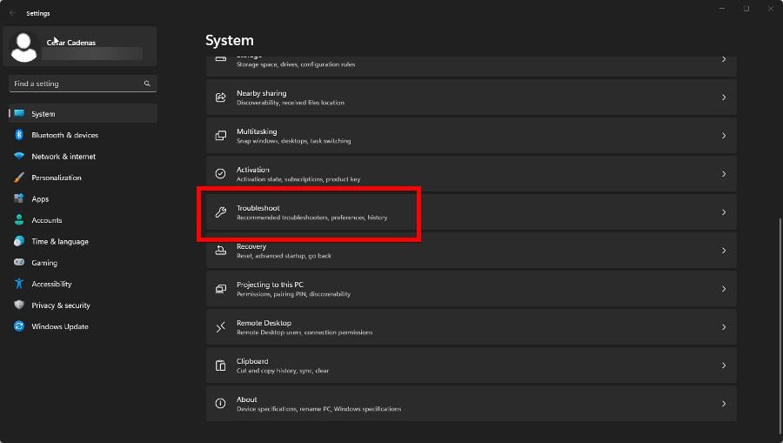
Task: Click the back arrow button
Action: [x=12, y=13]
